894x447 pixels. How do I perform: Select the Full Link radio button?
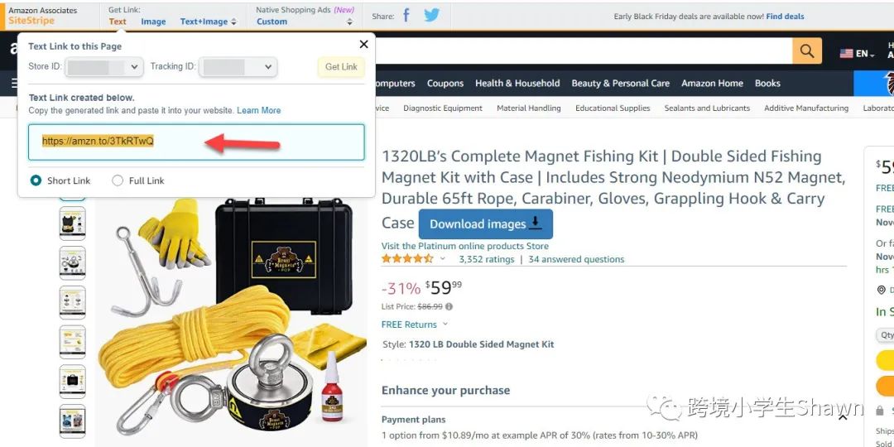point(118,180)
